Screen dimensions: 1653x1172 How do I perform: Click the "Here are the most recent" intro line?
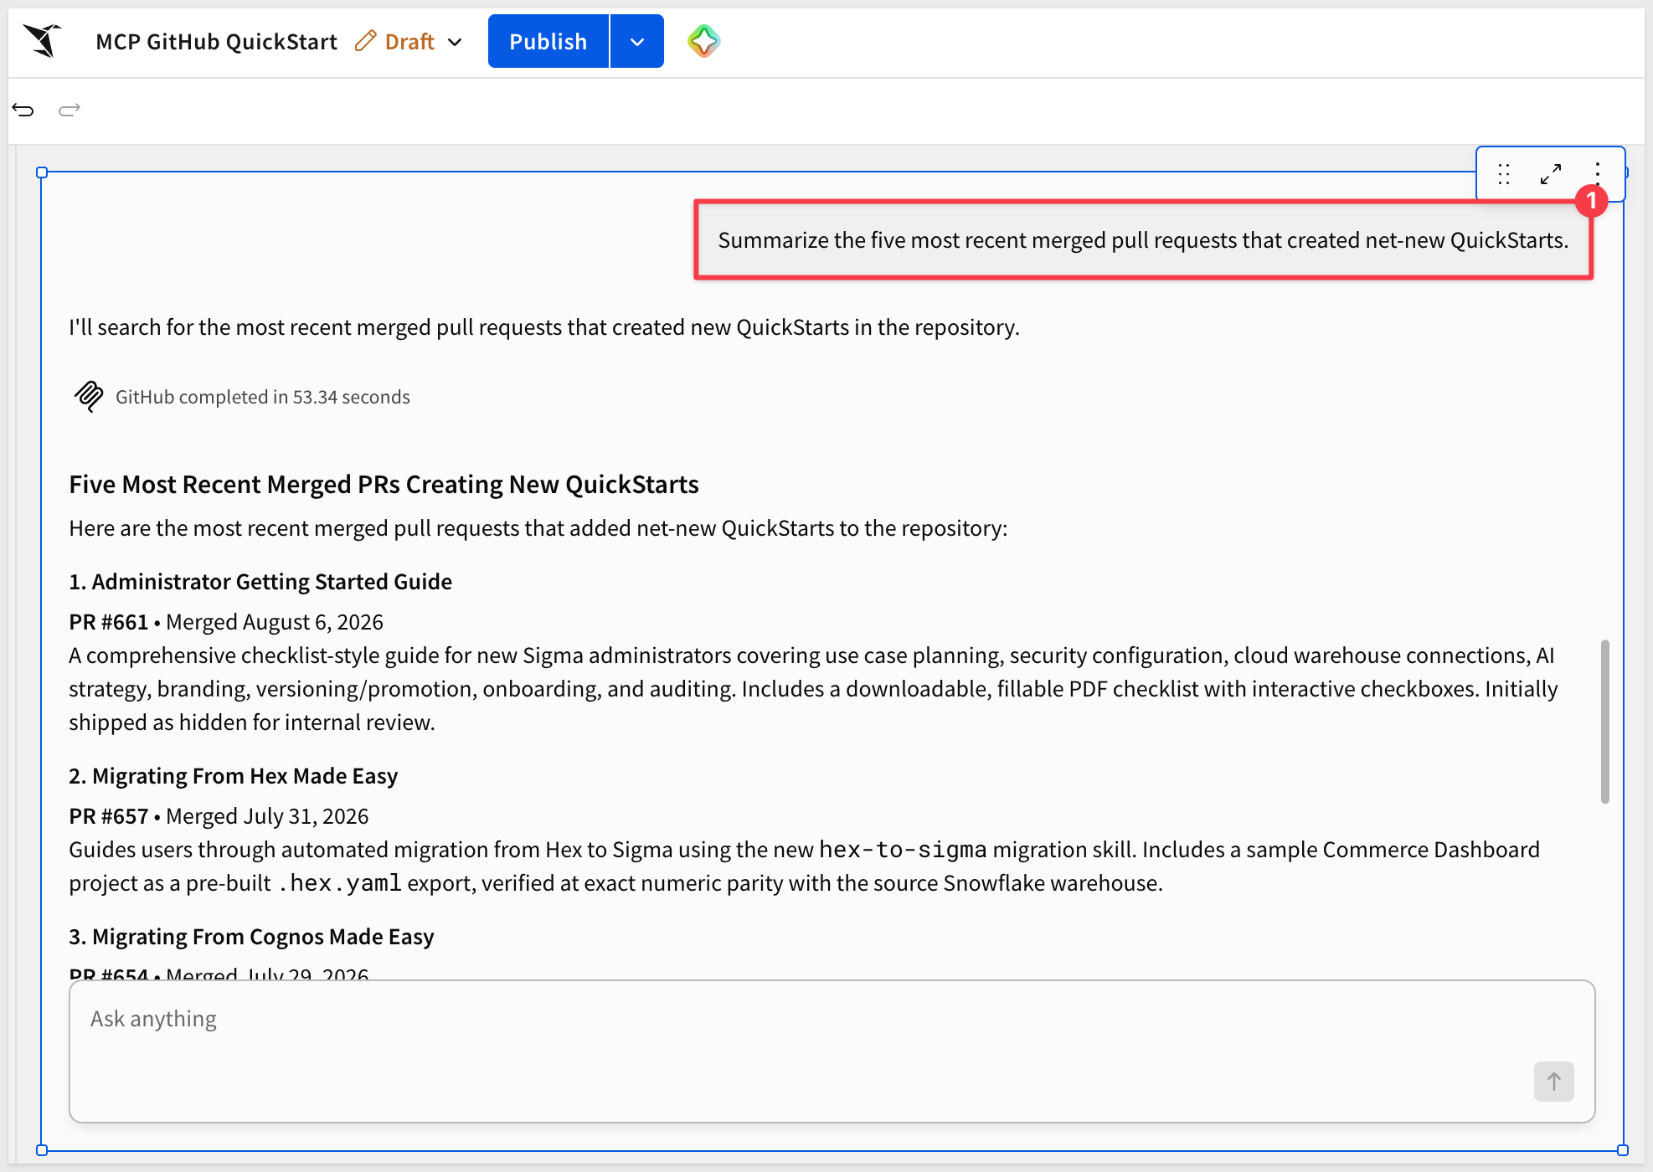[538, 528]
